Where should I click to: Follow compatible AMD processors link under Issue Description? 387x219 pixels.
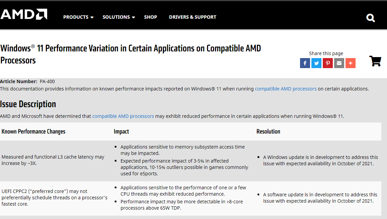click(x=123, y=116)
